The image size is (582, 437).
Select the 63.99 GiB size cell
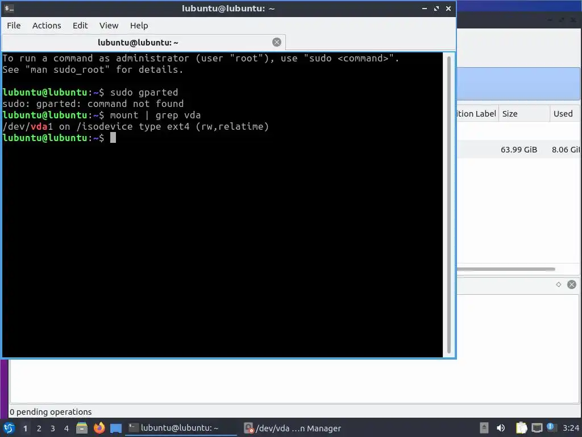(518, 150)
